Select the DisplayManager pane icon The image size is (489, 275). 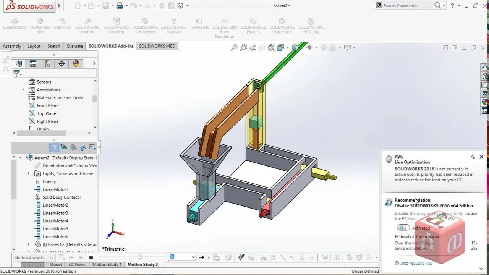[76, 63]
